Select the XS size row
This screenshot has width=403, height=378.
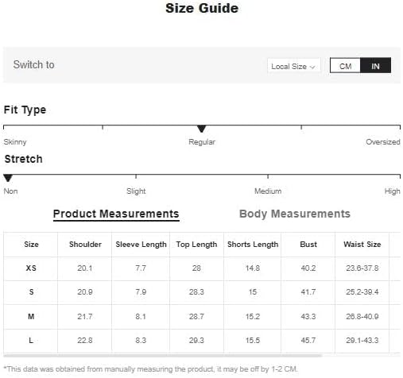(202, 268)
